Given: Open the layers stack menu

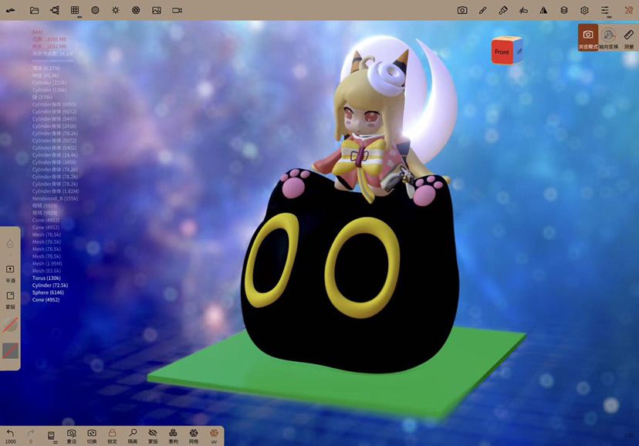Looking at the screenshot, I should click(x=564, y=10).
